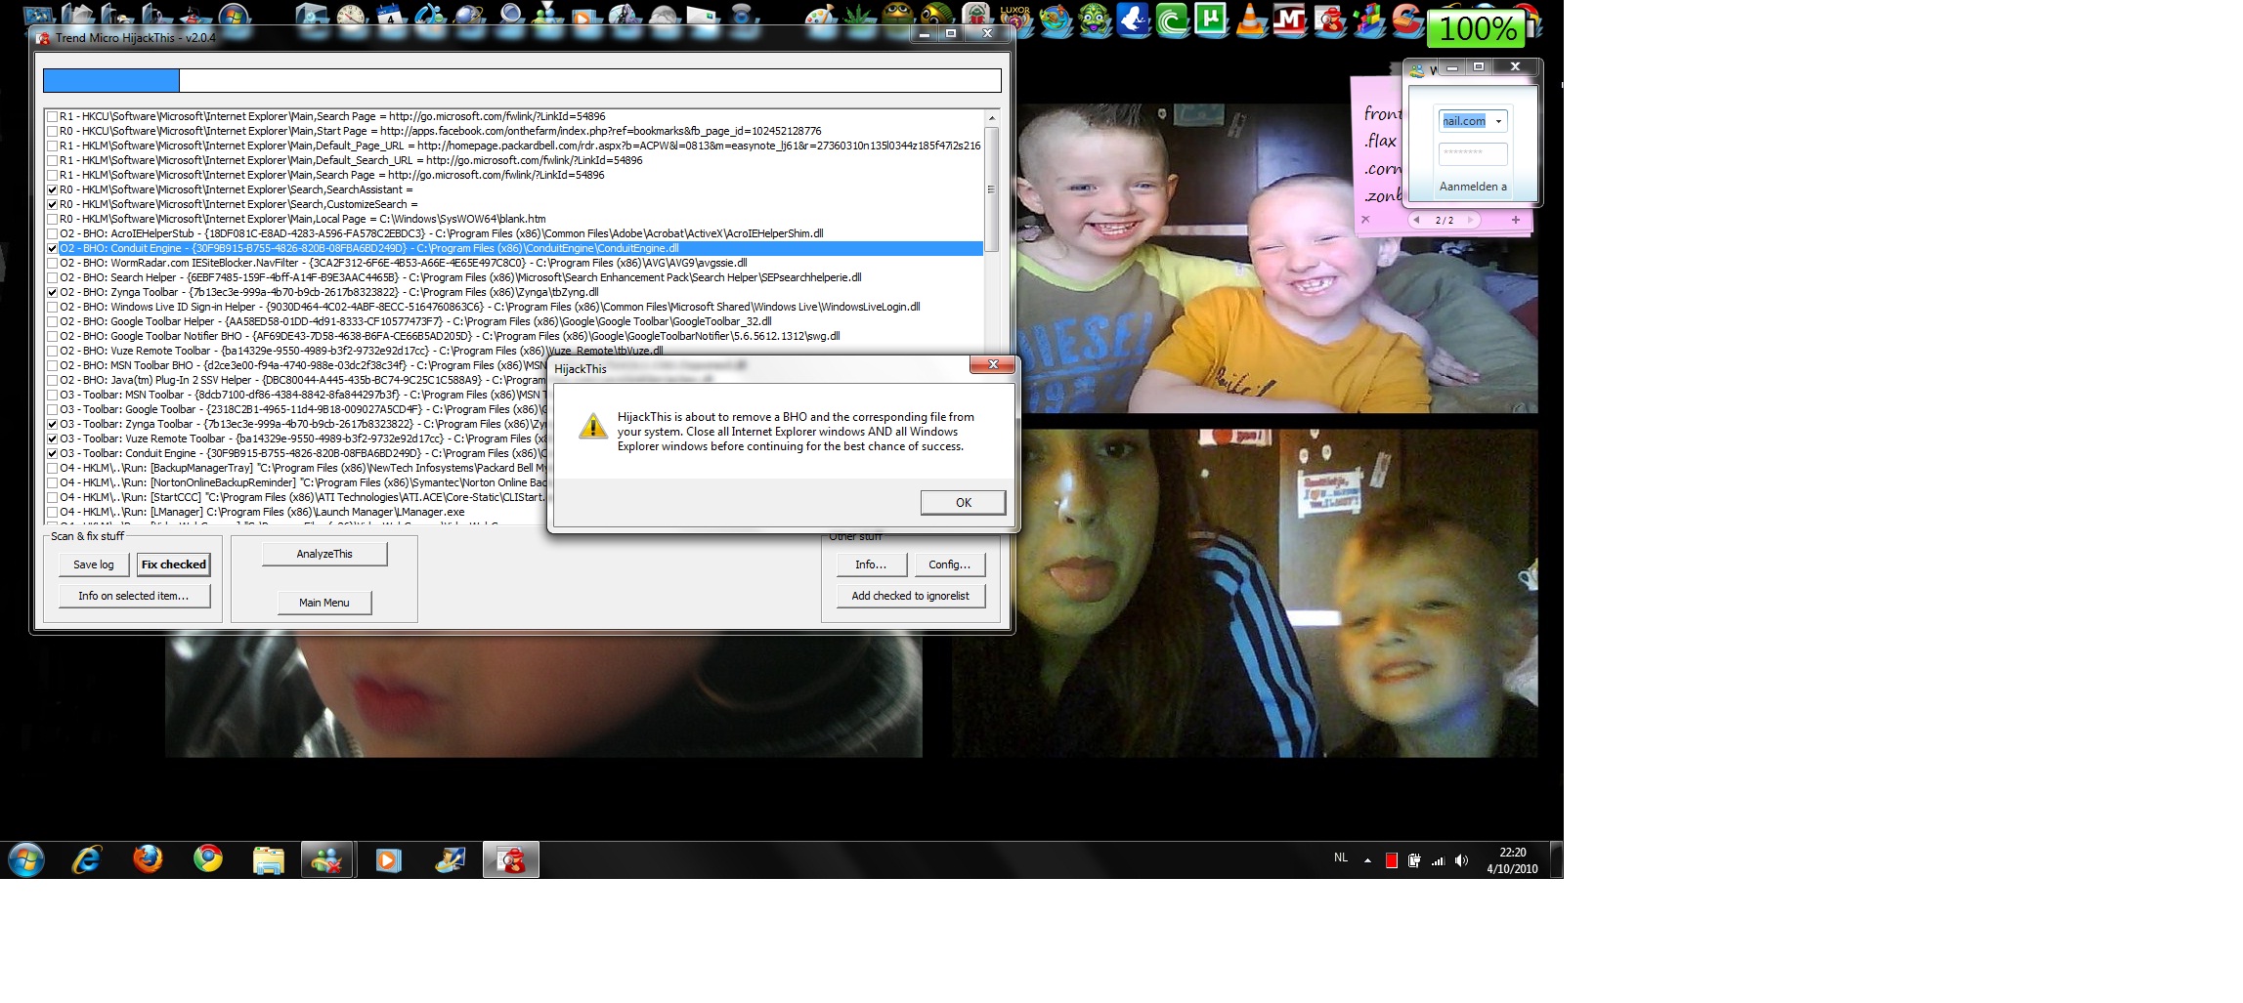Click the volume speaker icon in the system tray
This screenshot has width=2243, height=1003.
click(1461, 860)
